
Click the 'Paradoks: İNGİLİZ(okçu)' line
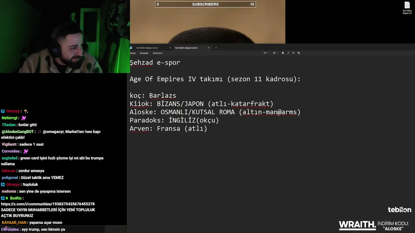(x=174, y=120)
